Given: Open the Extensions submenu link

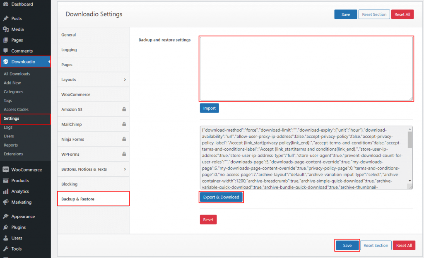Looking at the screenshot, I should (13, 154).
